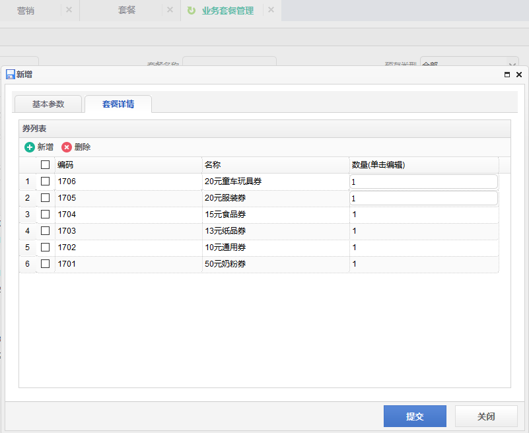
Task: Select the 10元通用券 name cell
Action: pos(275,248)
